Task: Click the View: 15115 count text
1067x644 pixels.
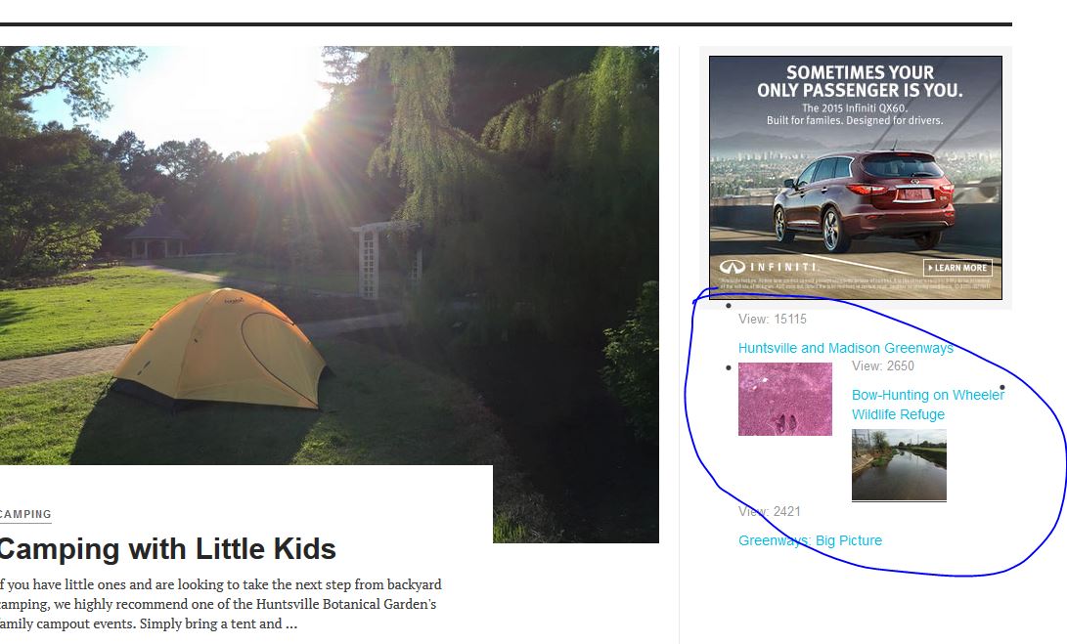Action: 773,319
